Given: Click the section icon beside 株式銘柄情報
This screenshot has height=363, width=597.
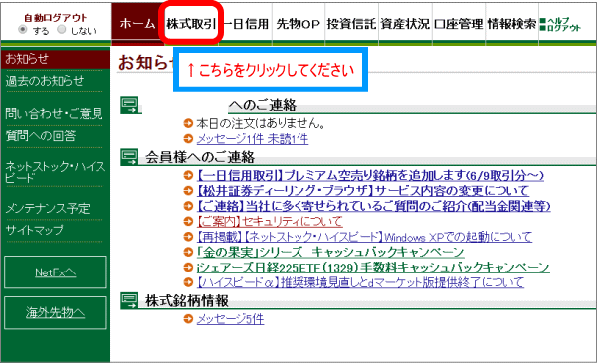Looking at the screenshot, I should [x=129, y=300].
